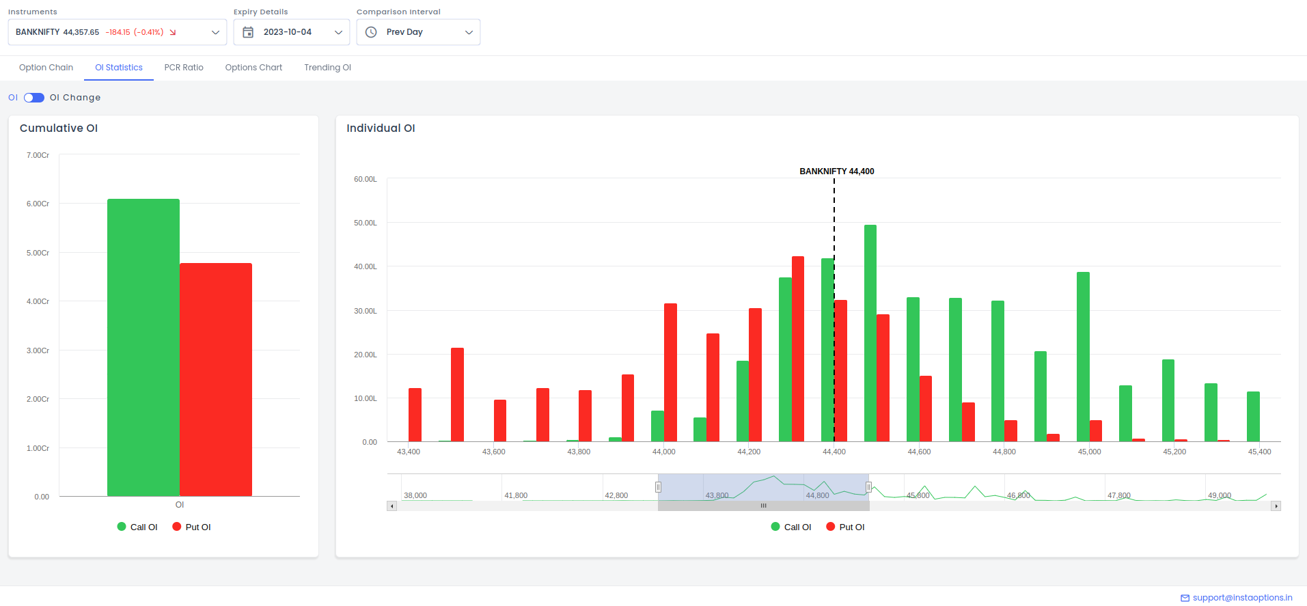
Task: Go to the Options Chart tab
Action: click(253, 68)
